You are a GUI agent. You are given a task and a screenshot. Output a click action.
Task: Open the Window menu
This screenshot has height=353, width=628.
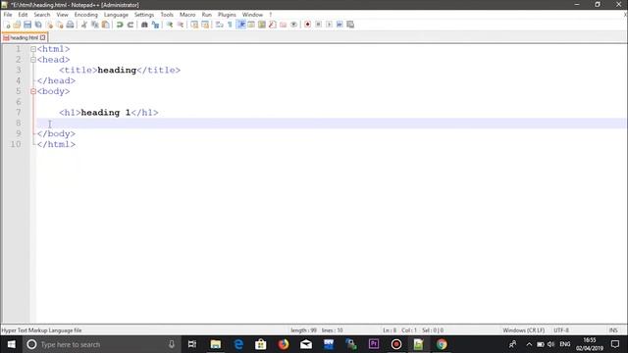[252, 15]
